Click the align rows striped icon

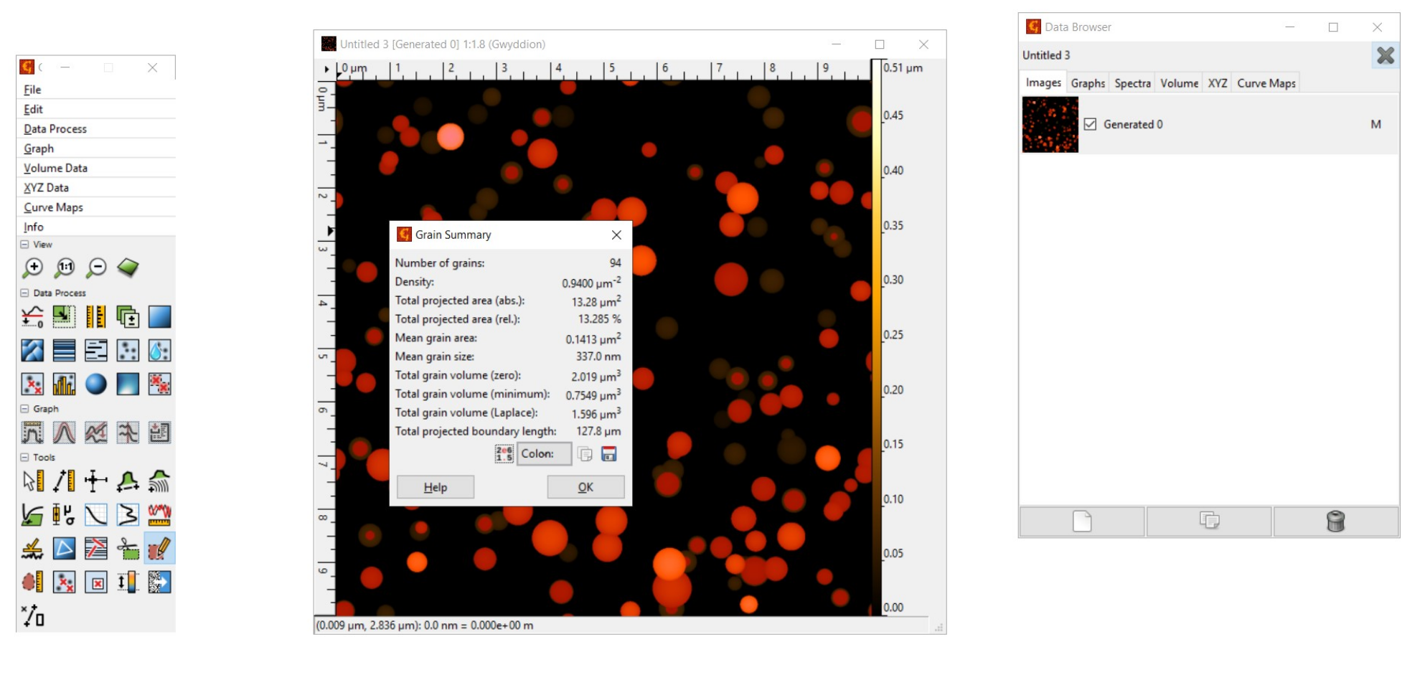[x=65, y=350]
